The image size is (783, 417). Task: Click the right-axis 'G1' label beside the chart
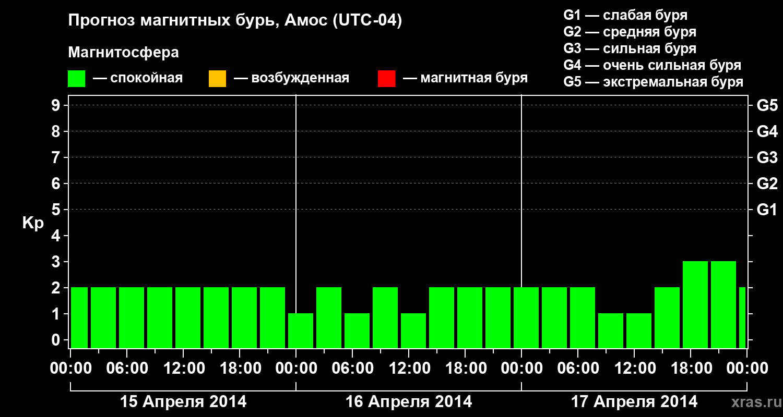click(x=767, y=210)
